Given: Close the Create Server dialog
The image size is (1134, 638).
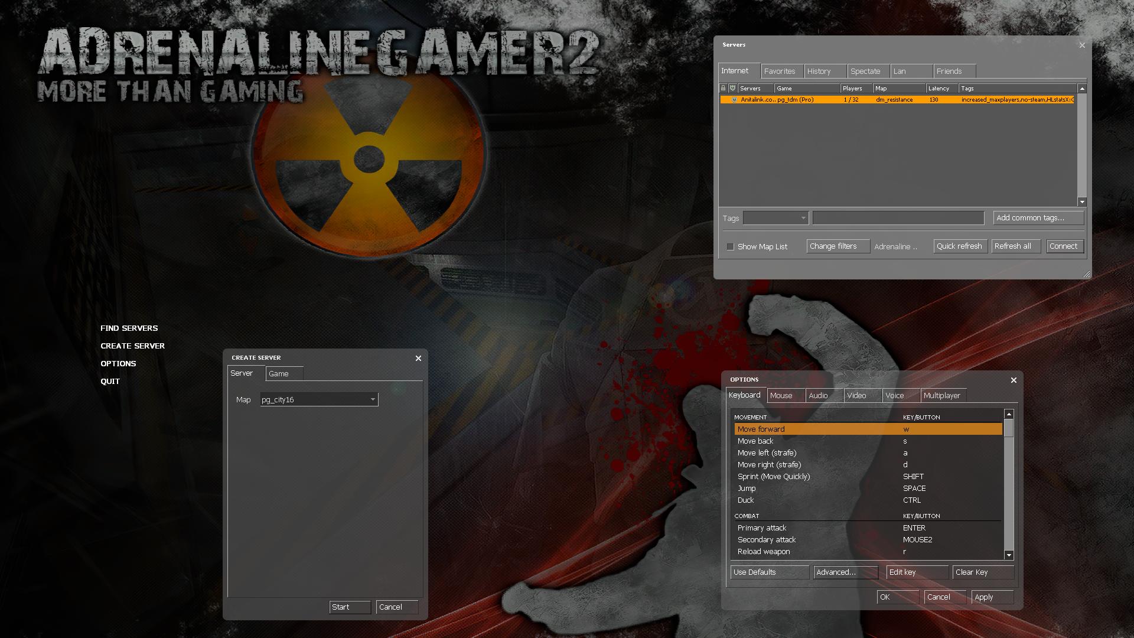Looking at the screenshot, I should [418, 358].
